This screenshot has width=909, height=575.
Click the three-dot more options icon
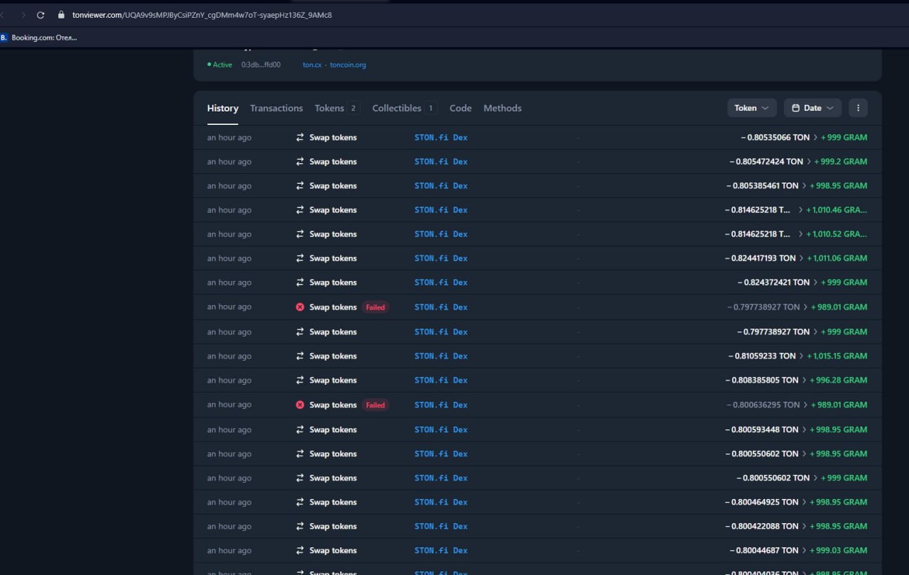[858, 108]
